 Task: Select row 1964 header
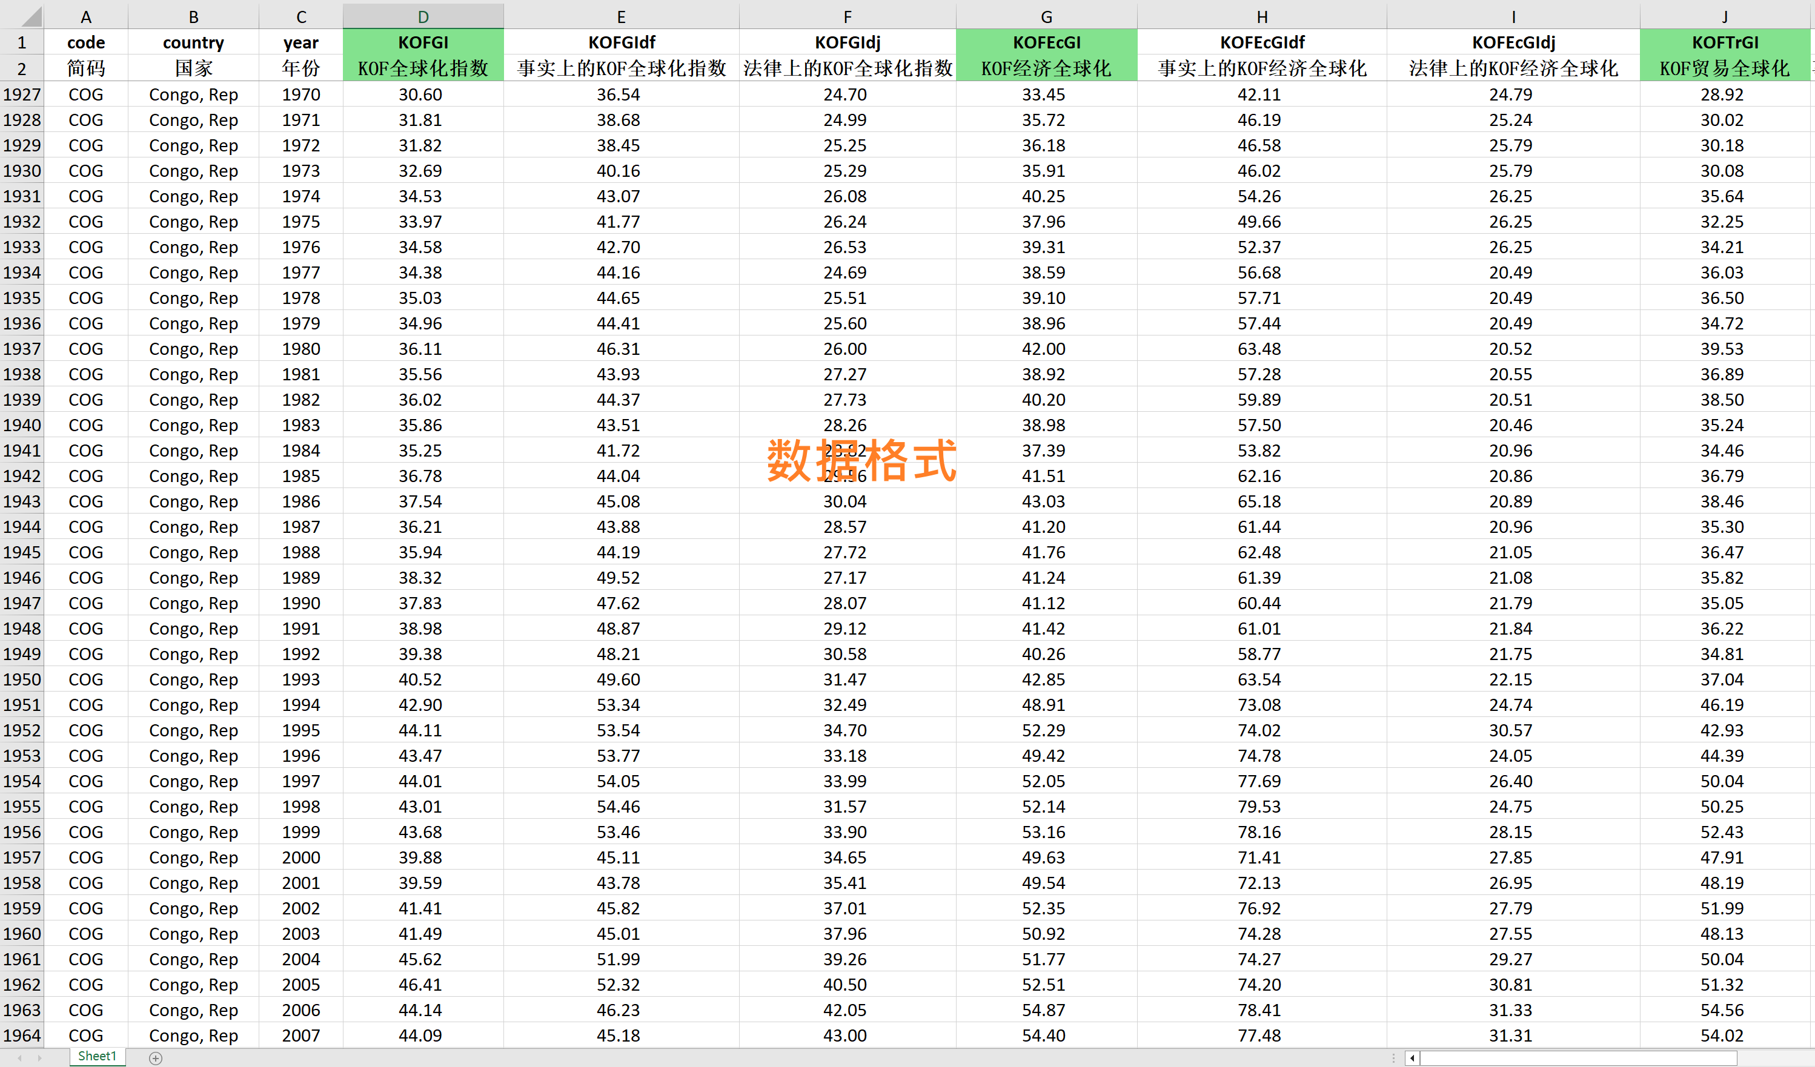tap(22, 1036)
